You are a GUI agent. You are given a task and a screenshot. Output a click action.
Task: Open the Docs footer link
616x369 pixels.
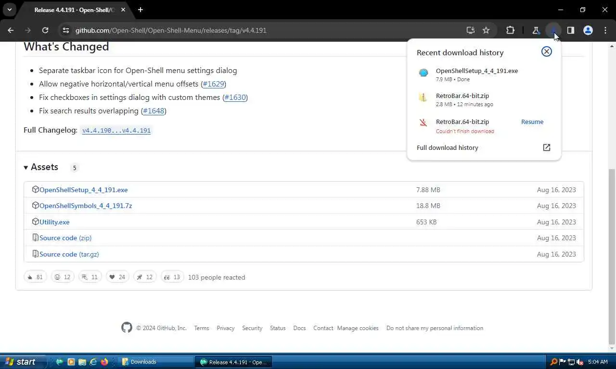coord(299,328)
